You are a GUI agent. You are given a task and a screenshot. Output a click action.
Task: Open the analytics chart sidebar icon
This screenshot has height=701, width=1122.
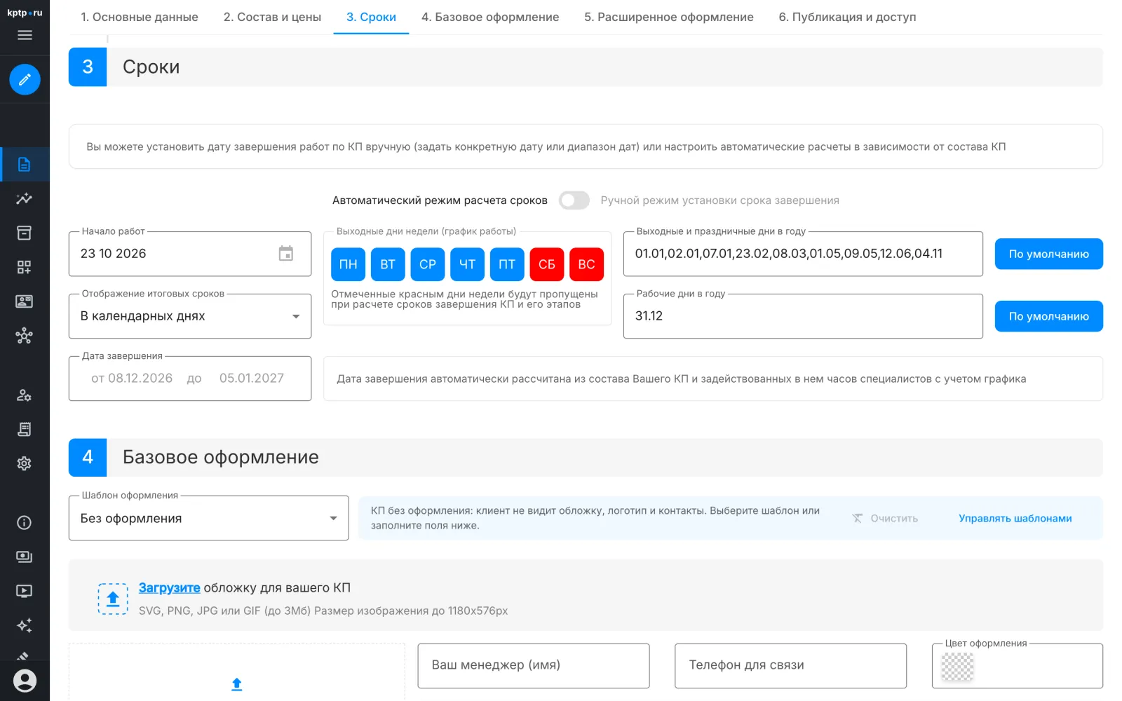[x=25, y=199]
